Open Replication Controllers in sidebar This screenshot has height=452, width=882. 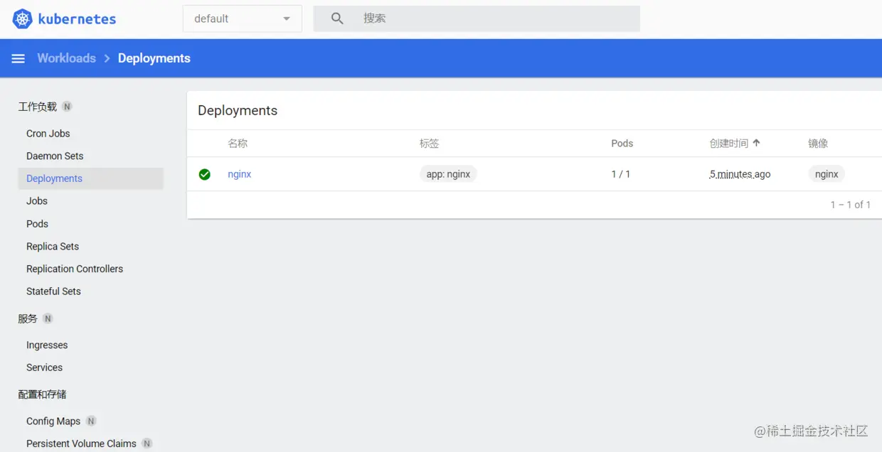tap(75, 269)
